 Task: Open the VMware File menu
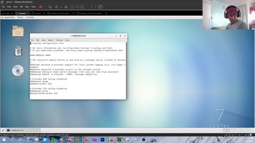pyautogui.click(x=3, y=7)
